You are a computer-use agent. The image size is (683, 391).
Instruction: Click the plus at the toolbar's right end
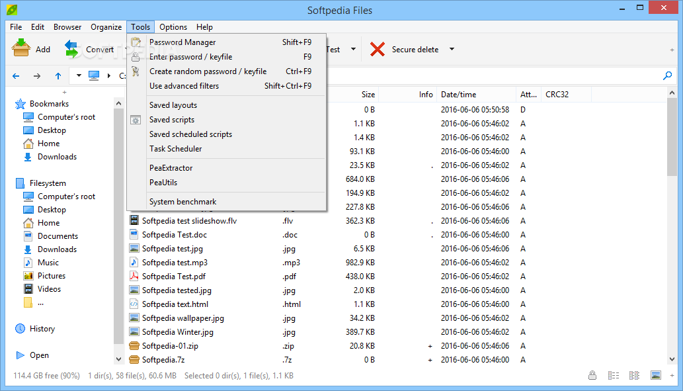672,50
